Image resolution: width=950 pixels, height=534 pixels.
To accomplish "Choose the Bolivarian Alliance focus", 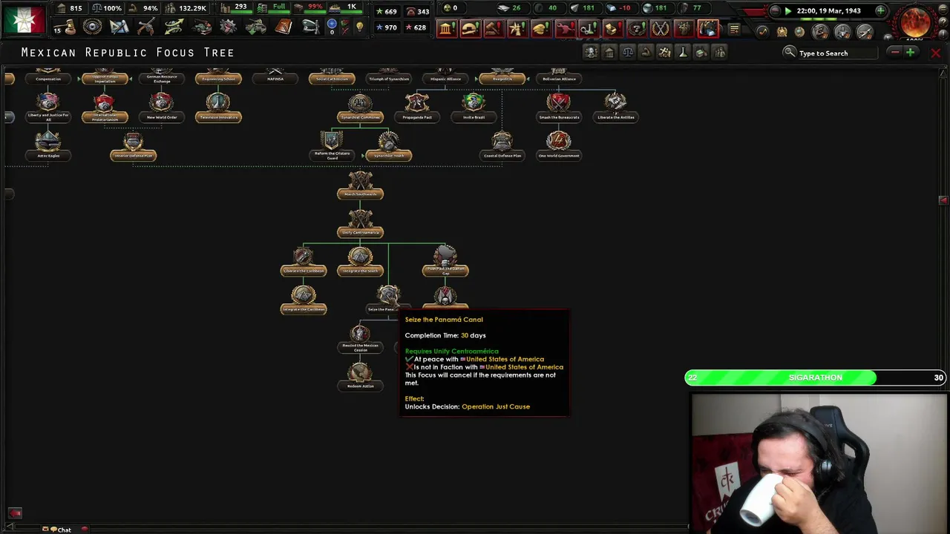I will click(x=559, y=77).
